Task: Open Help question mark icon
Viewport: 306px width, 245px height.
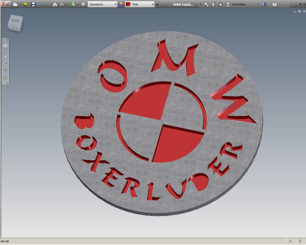Action: (274, 4)
